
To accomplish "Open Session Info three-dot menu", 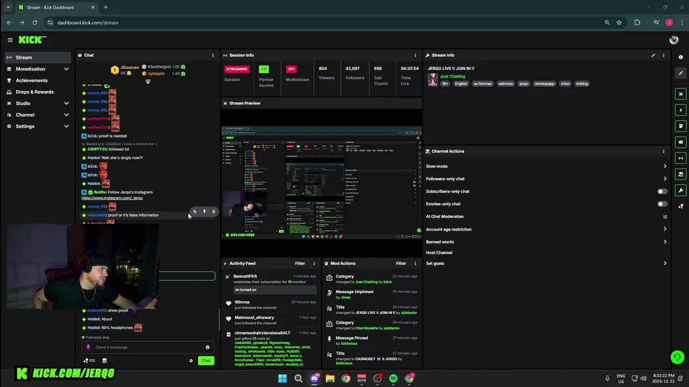I will [415, 55].
